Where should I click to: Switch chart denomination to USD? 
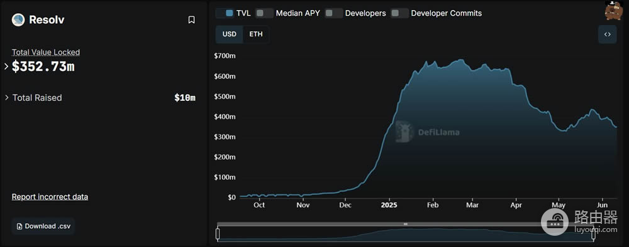[x=230, y=34]
